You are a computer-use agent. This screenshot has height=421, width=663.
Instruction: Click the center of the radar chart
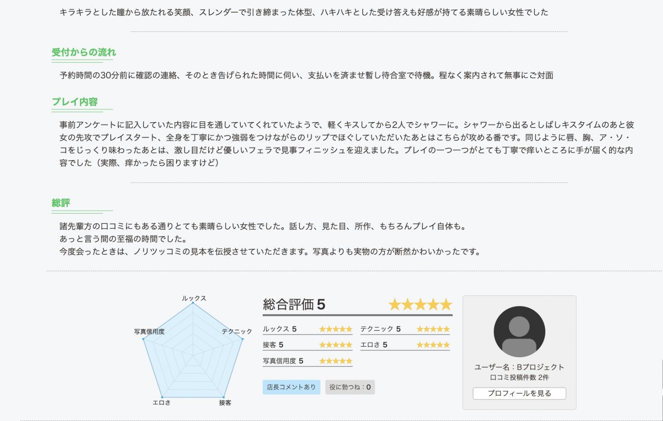pos(193,355)
